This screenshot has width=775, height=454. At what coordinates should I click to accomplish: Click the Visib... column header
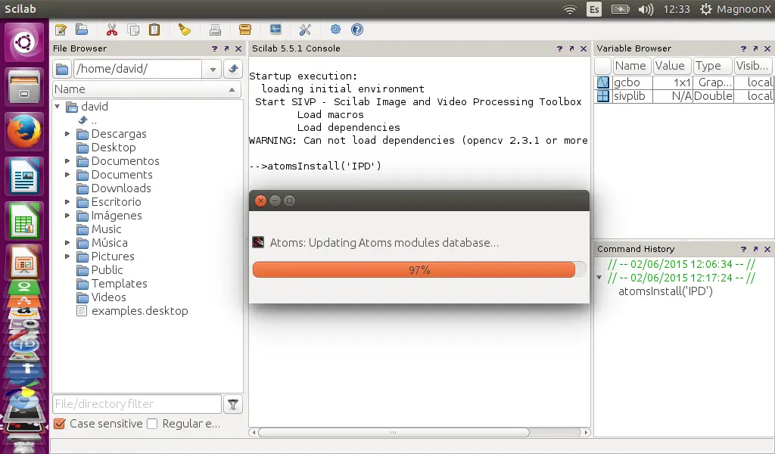753,66
